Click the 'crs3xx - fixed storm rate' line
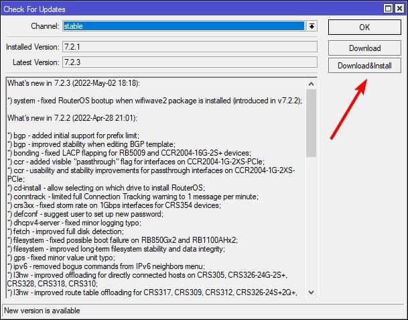Image resolution: width=408 pixels, height=320 pixels. click(114, 205)
